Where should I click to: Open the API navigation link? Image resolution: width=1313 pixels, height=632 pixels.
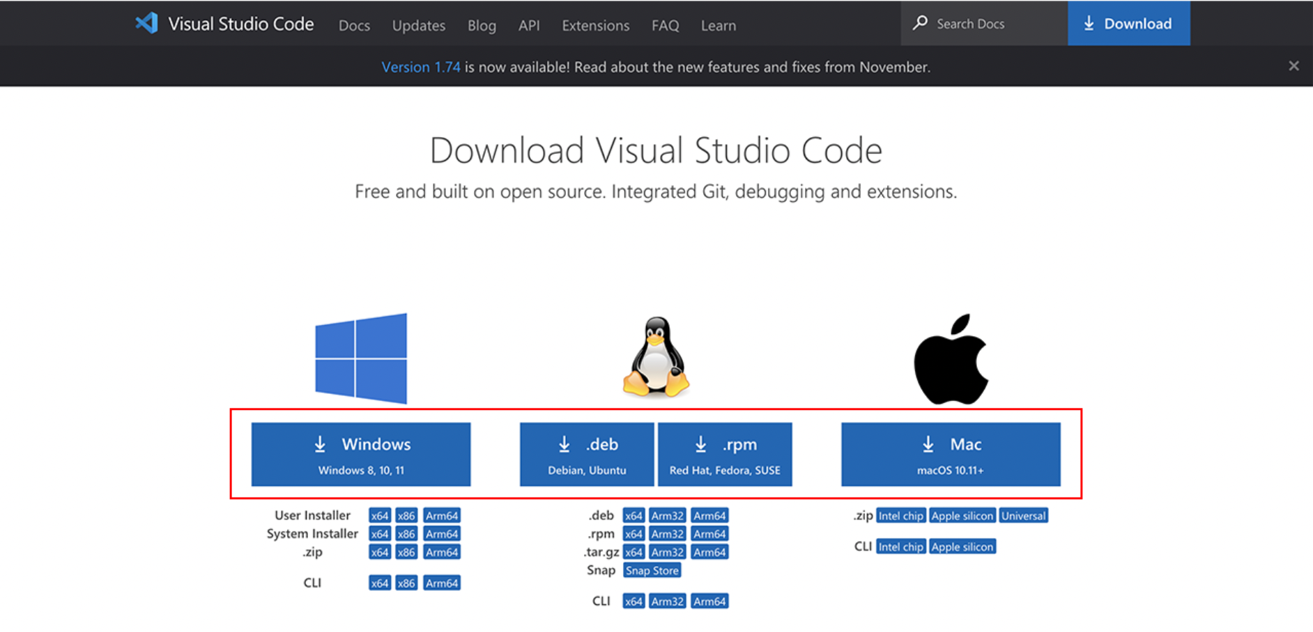(x=529, y=25)
